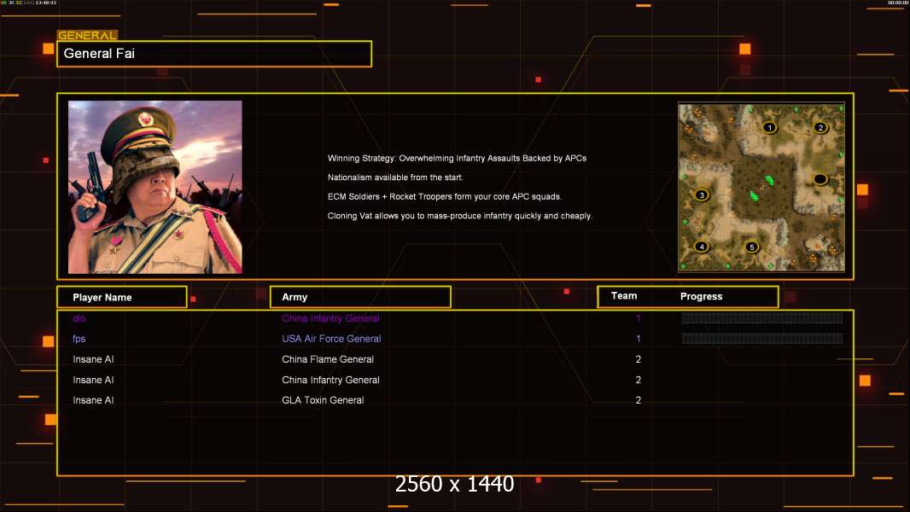This screenshot has height=512, width=910.
Task: Click the Insane AI in China Flame General row
Action: pyautogui.click(x=93, y=359)
